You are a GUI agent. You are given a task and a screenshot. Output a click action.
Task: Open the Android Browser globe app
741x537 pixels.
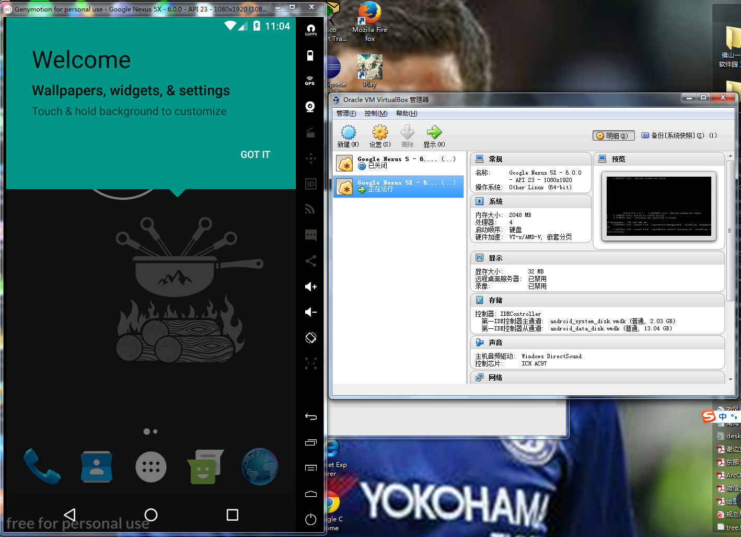[260, 466]
